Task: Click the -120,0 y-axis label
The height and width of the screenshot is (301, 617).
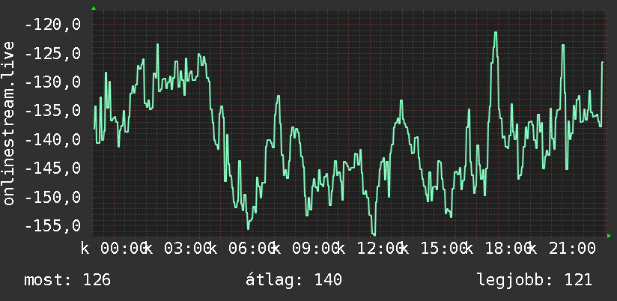Action: point(52,25)
